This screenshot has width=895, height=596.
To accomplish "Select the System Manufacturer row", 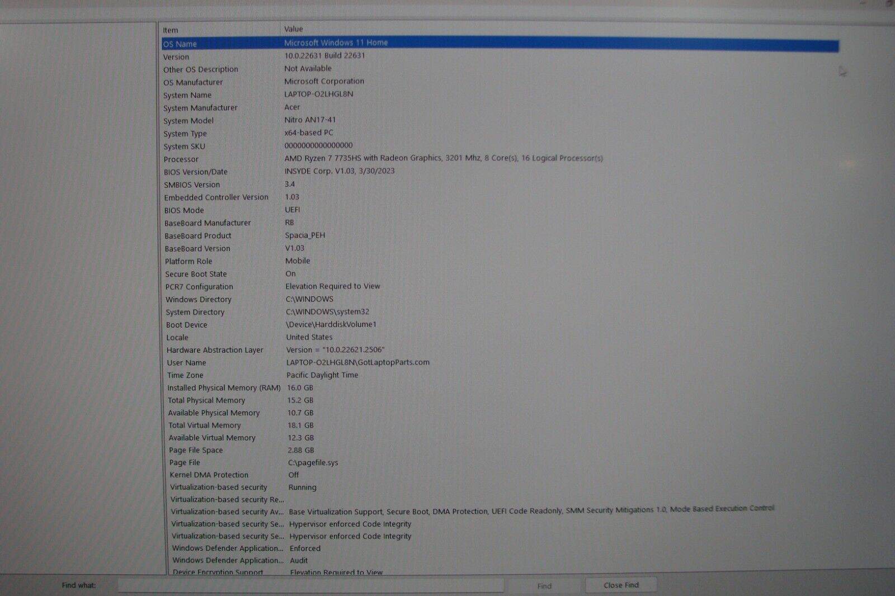I will pyautogui.click(x=200, y=108).
